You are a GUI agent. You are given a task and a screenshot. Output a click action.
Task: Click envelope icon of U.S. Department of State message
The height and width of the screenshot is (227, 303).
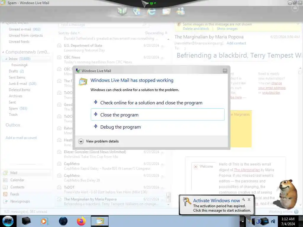click(59, 46)
